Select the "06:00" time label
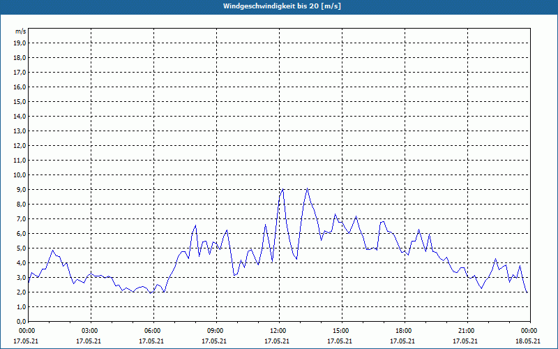This screenshot has height=349, width=558. click(x=153, y=331)
